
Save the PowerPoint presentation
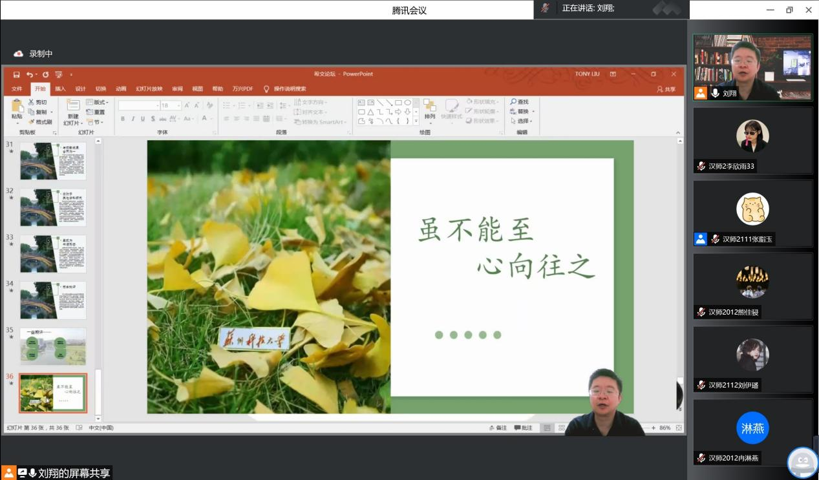[x=16, y=74]
